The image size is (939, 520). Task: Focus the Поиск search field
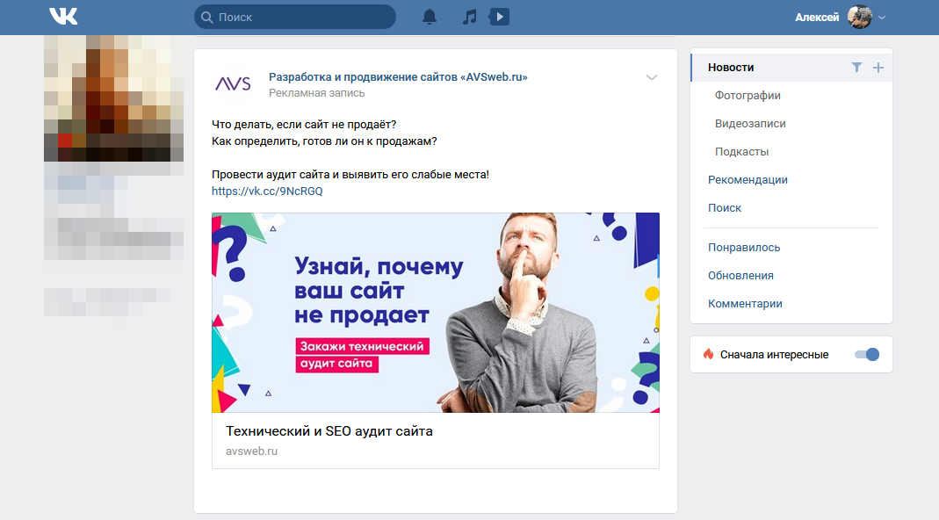pyautogui.click(x=295, y=17)
